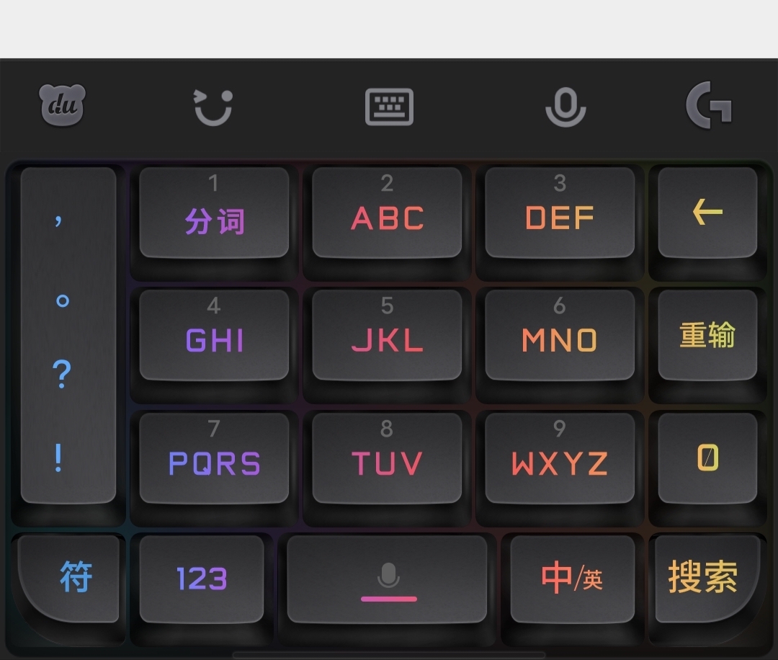This screenshot has width=778, height=660.
Task: Toggle the 中/英 language switch key
Action: [x=573, y=579]
